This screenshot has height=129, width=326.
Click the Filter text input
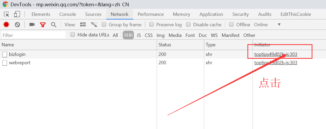(33, 35)
